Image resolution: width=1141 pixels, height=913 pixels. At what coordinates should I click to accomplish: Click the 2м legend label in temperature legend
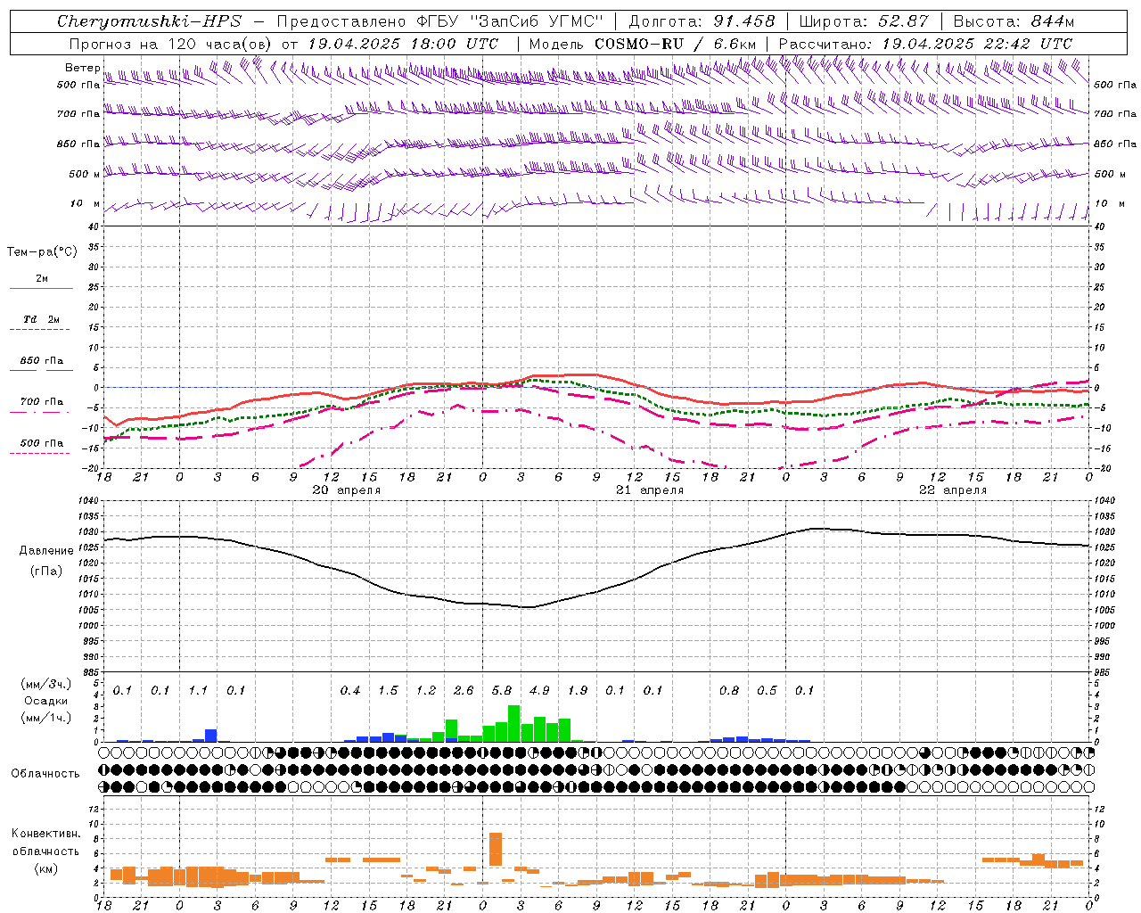coord(42,278)
